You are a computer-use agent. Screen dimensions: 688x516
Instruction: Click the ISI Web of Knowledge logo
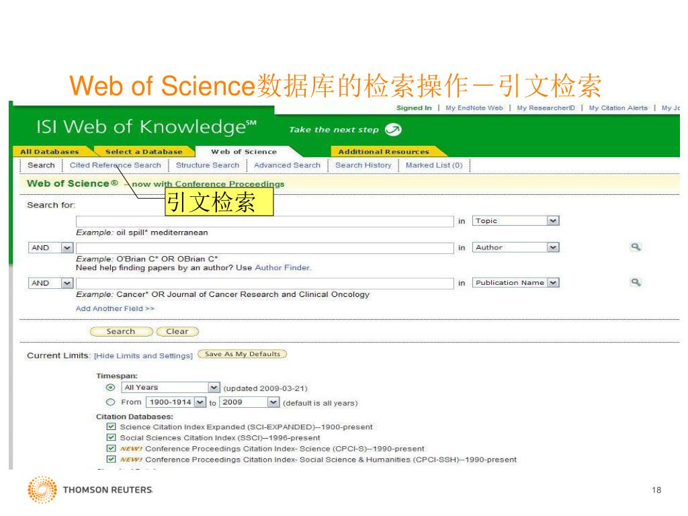tap(146, 127)
